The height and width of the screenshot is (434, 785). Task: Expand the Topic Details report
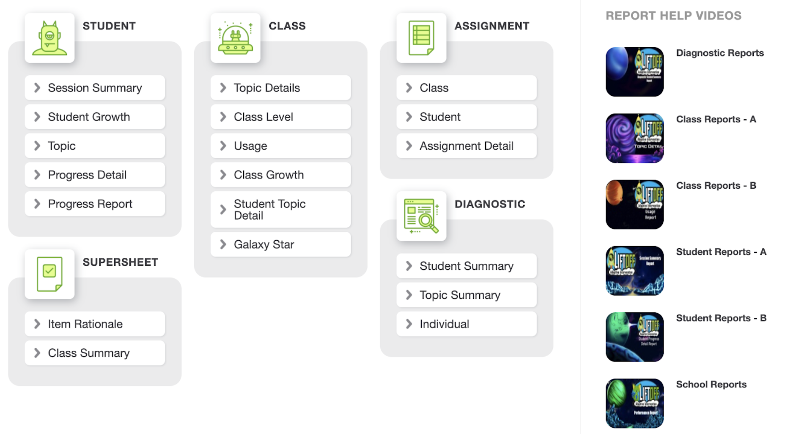pos(281,88)
